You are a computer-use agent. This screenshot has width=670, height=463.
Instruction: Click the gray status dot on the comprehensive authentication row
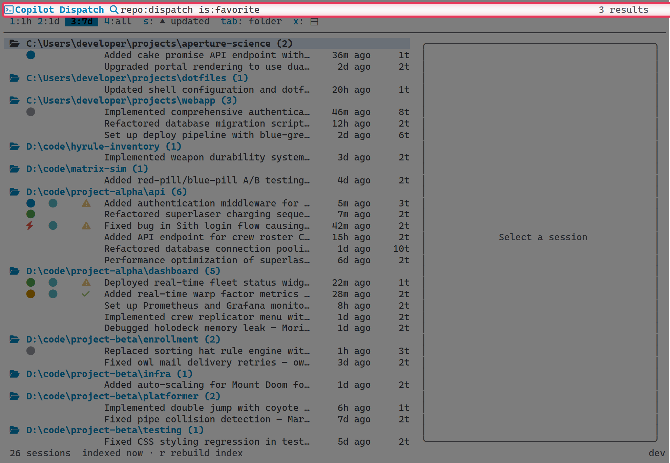tap(31, 112)
